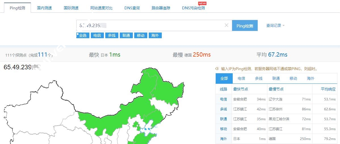
Task: Select the 海外 tab in results table
Action: [310, 78]
